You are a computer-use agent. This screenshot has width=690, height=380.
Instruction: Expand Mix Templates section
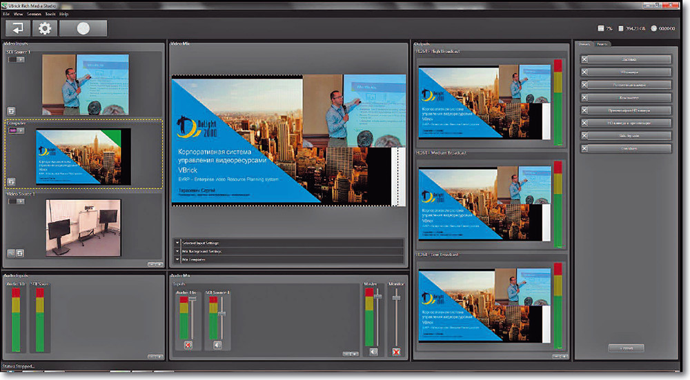click(178, 259)
